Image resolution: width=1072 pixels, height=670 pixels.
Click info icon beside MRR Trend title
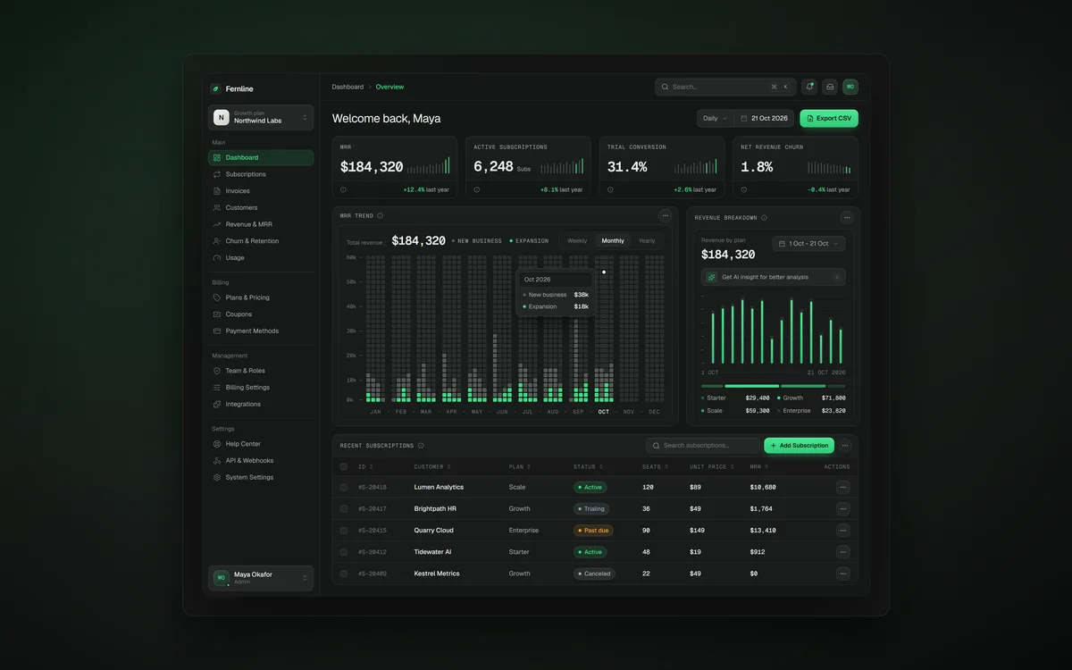(380, 215)
